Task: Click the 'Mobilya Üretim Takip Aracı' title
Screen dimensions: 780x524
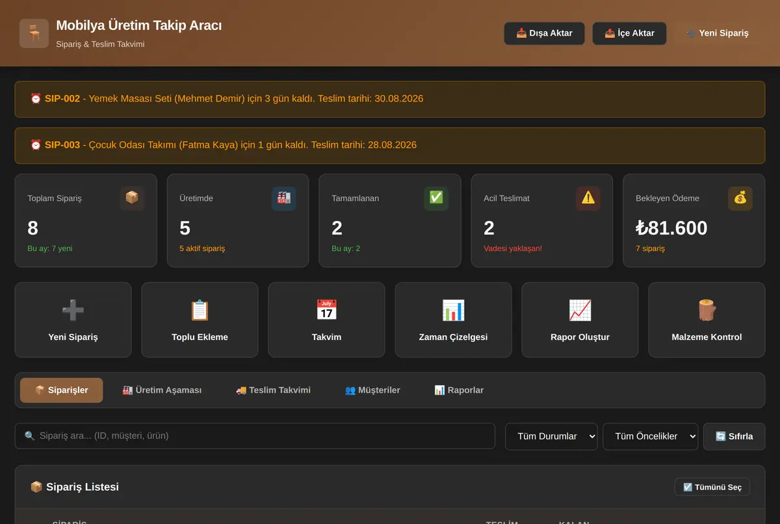Action: click(x=139, y=25)
